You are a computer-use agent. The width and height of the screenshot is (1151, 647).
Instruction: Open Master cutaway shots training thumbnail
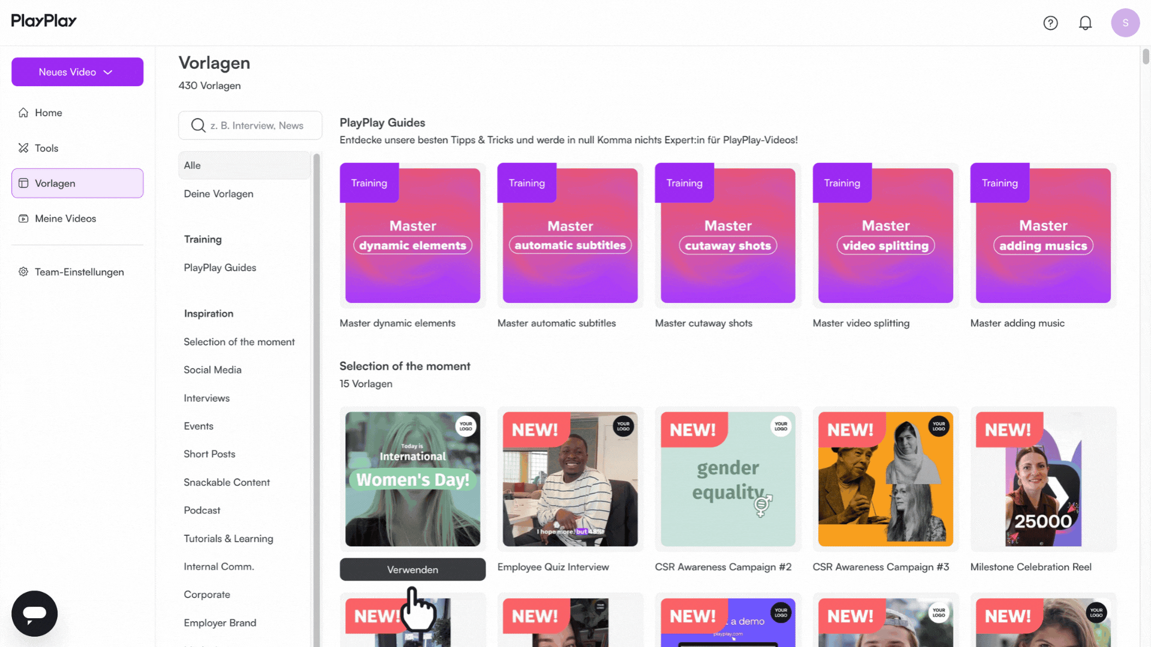pos(728,235)
